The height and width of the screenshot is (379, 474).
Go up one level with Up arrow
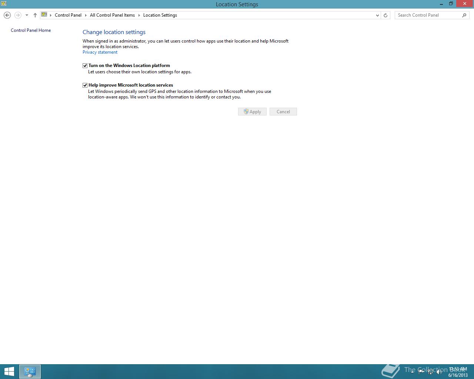point(35,15)
